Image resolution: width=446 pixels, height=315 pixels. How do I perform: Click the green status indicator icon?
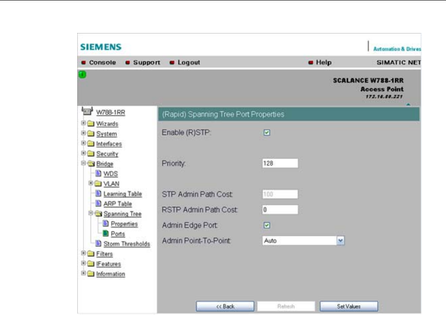(x=82, y=75)
